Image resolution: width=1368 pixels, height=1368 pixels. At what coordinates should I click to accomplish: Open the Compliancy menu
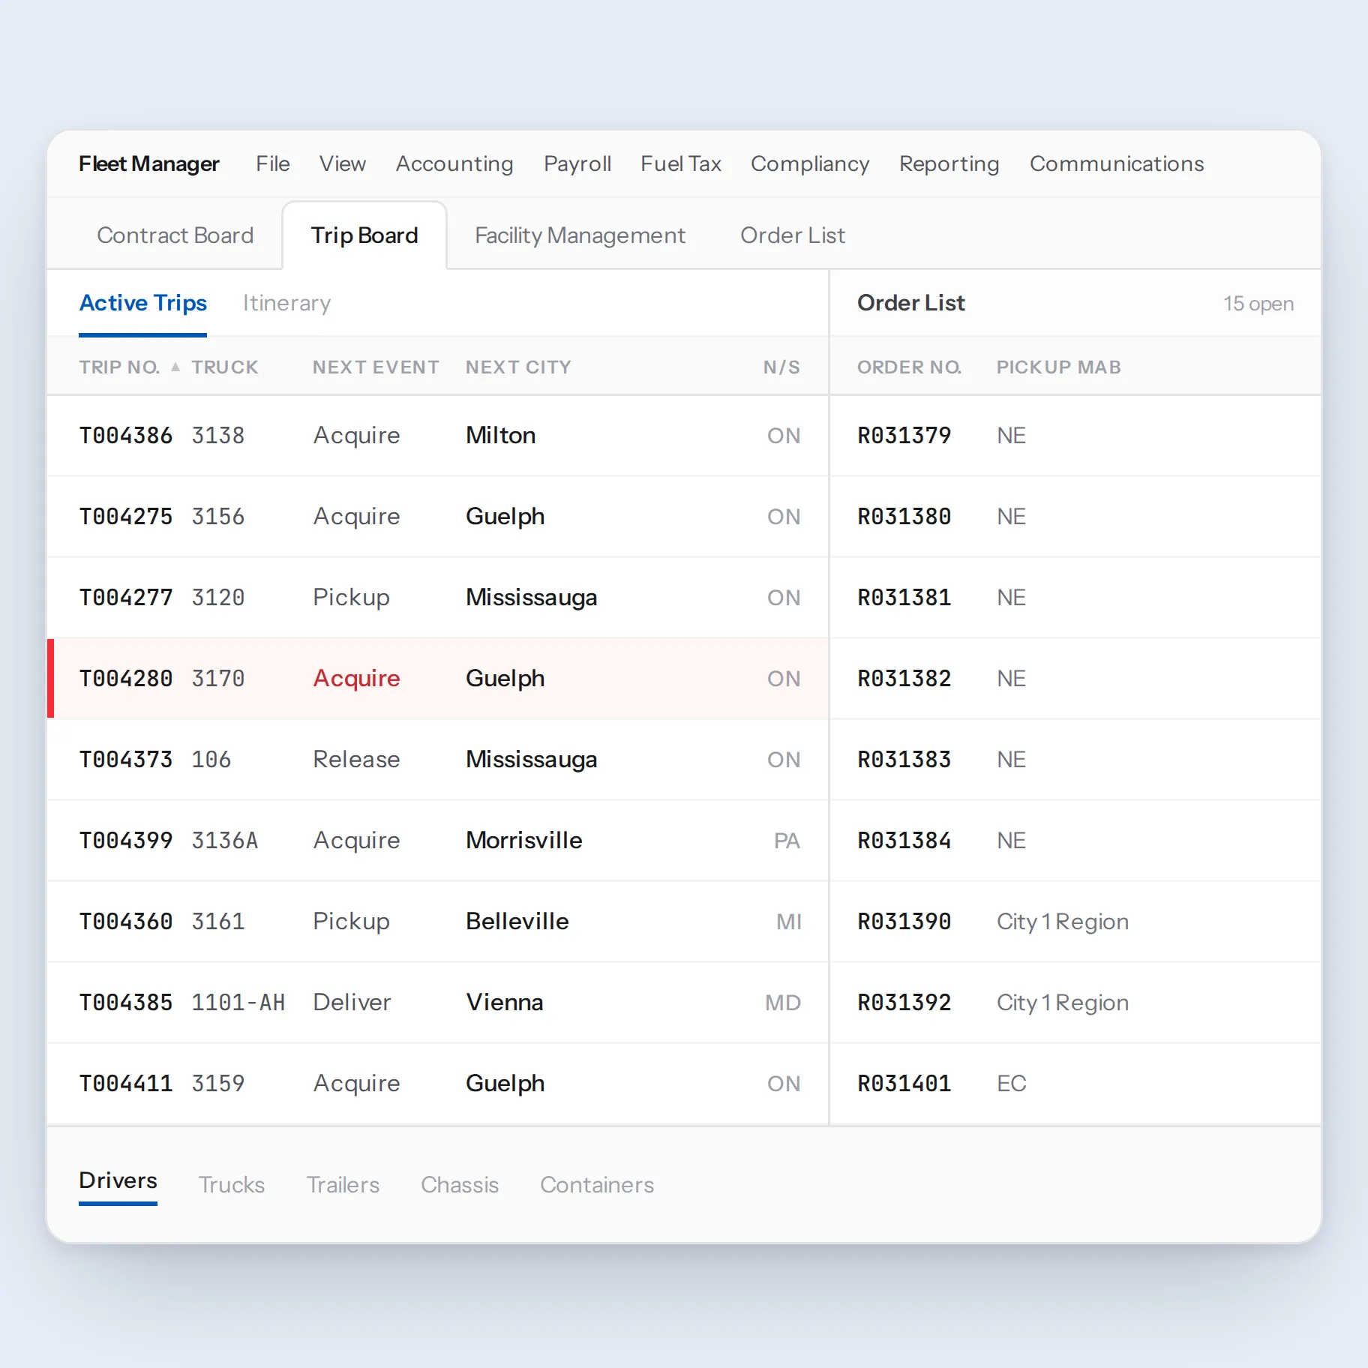tap(810, 163)
